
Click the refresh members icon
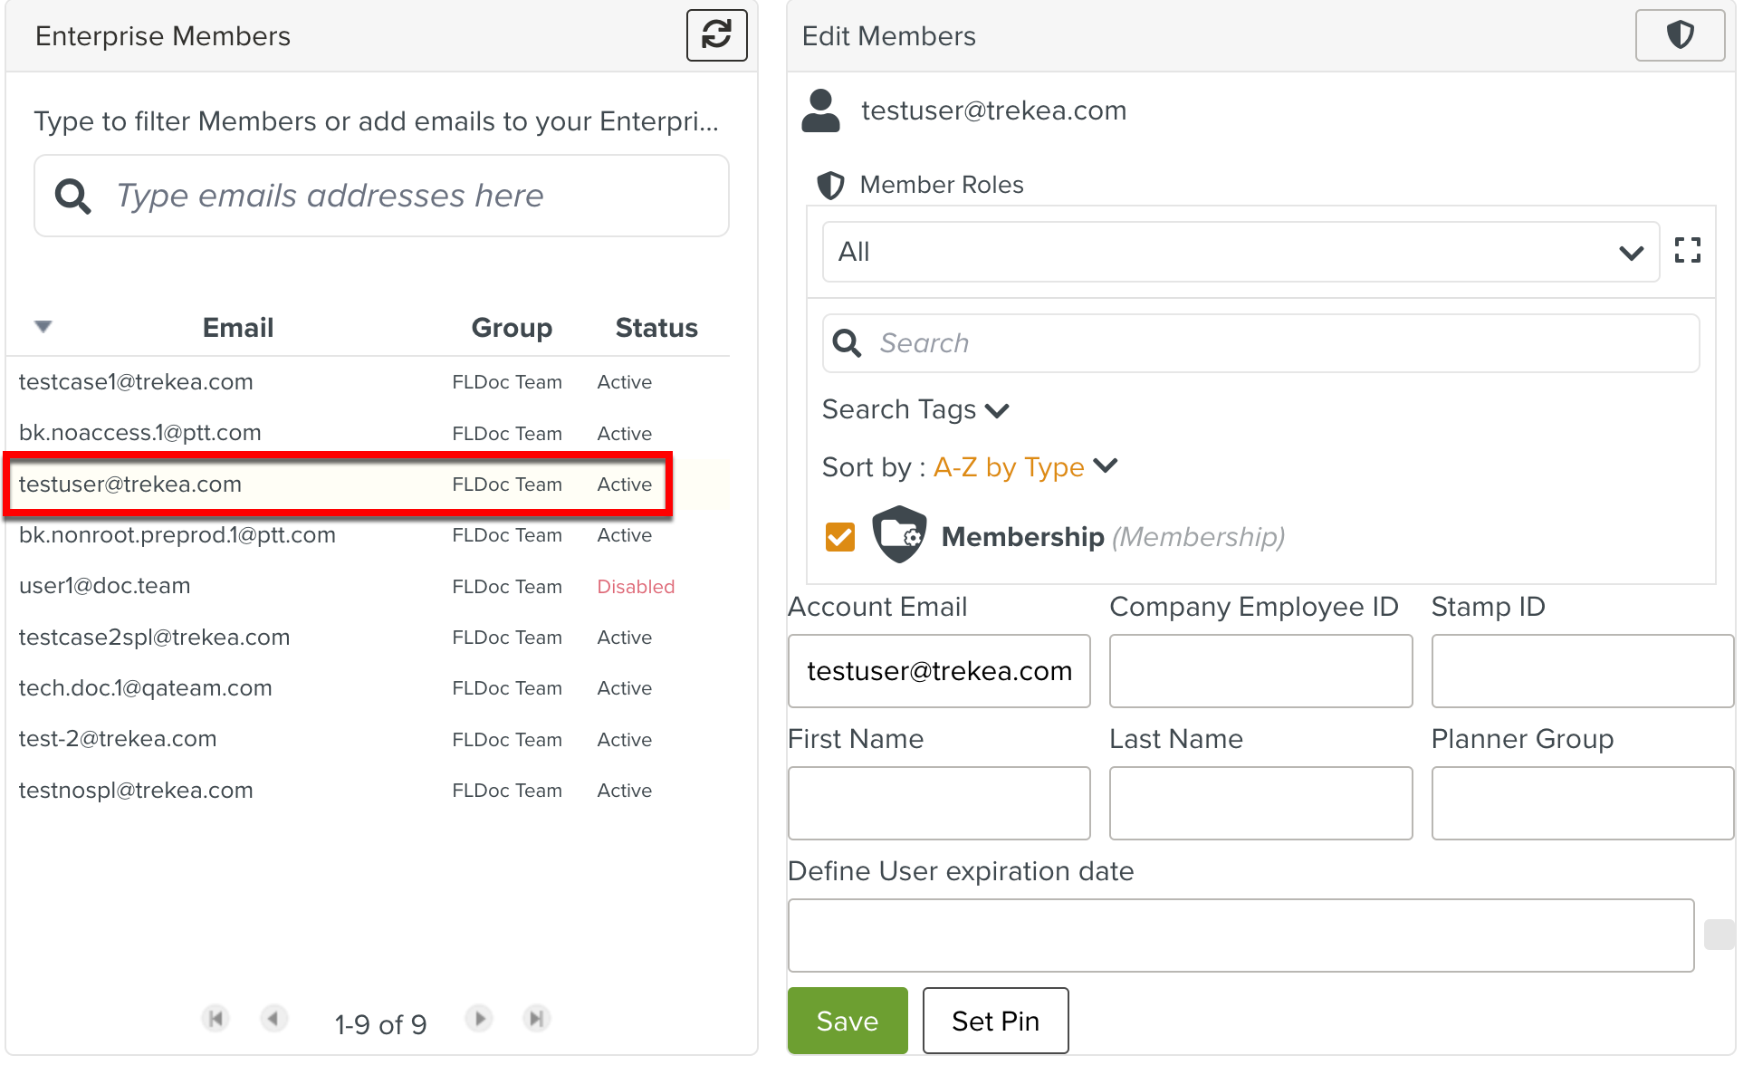pyautogui.click(x=716, y=35)
